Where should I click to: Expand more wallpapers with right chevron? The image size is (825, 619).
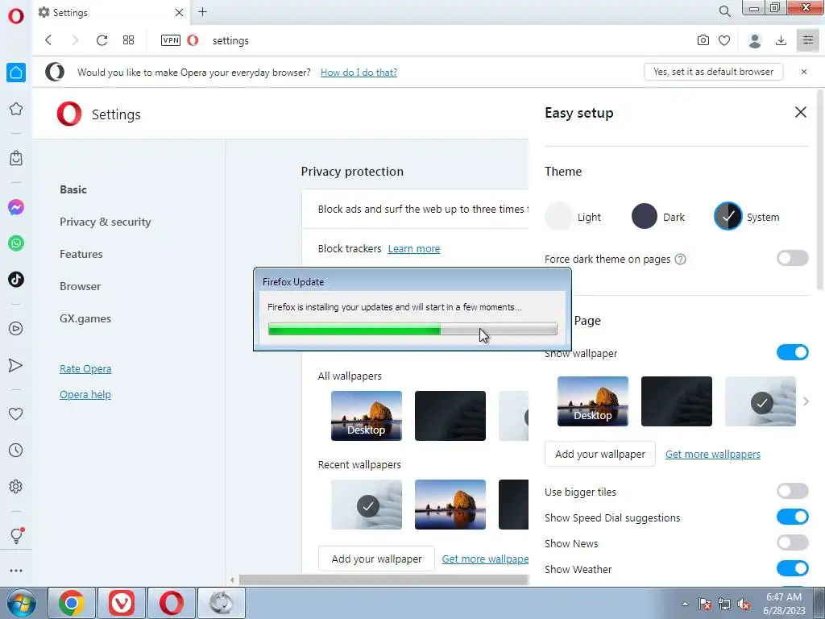pos(806,401)
